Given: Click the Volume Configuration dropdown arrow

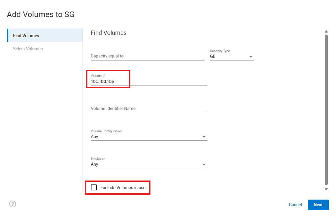Looking at the screenshot, I should tap(204, 137).
